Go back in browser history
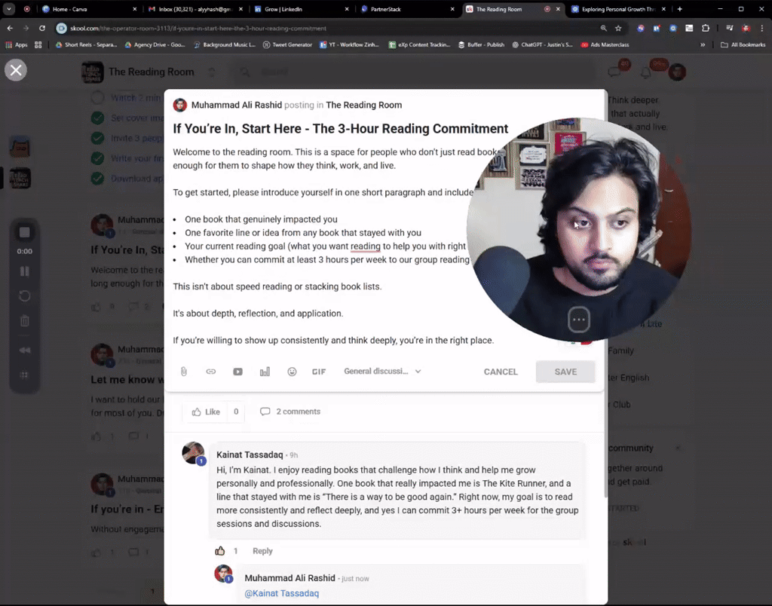This screenshot has height=606, width=772. (x=10, y=28)
